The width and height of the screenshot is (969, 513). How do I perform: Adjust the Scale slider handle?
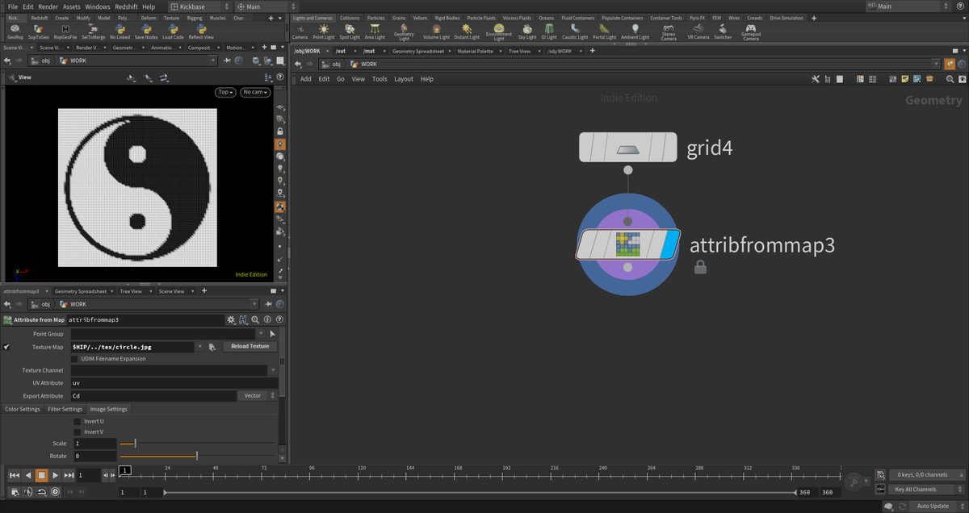135,444
